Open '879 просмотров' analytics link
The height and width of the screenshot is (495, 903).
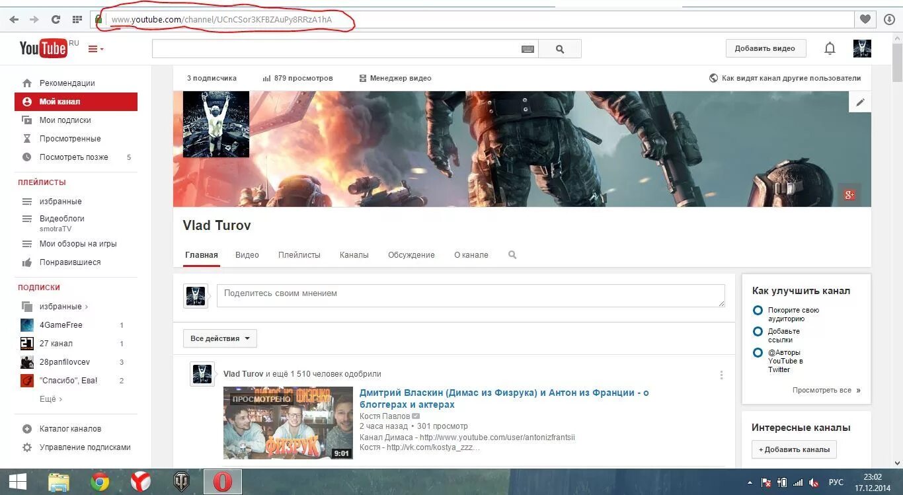tap(297, 78)
